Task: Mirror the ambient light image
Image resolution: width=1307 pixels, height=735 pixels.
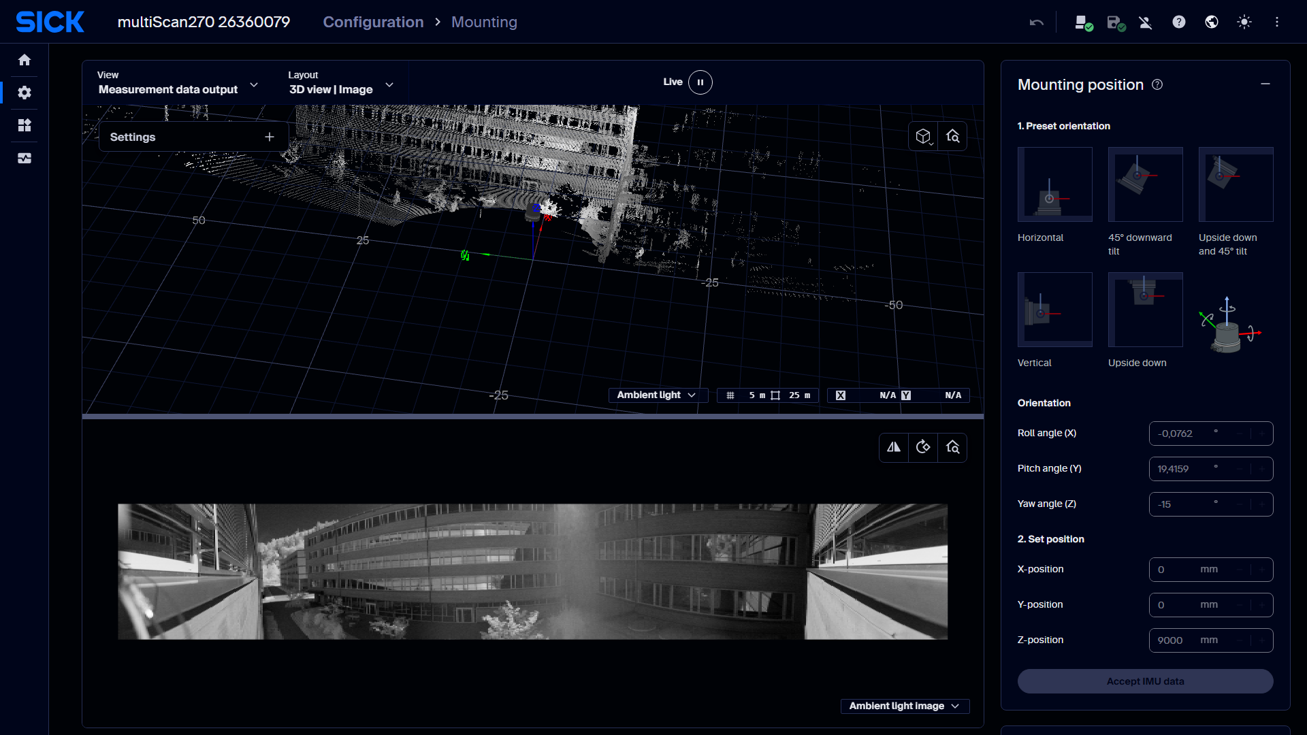Action: (x=894, y=447)
